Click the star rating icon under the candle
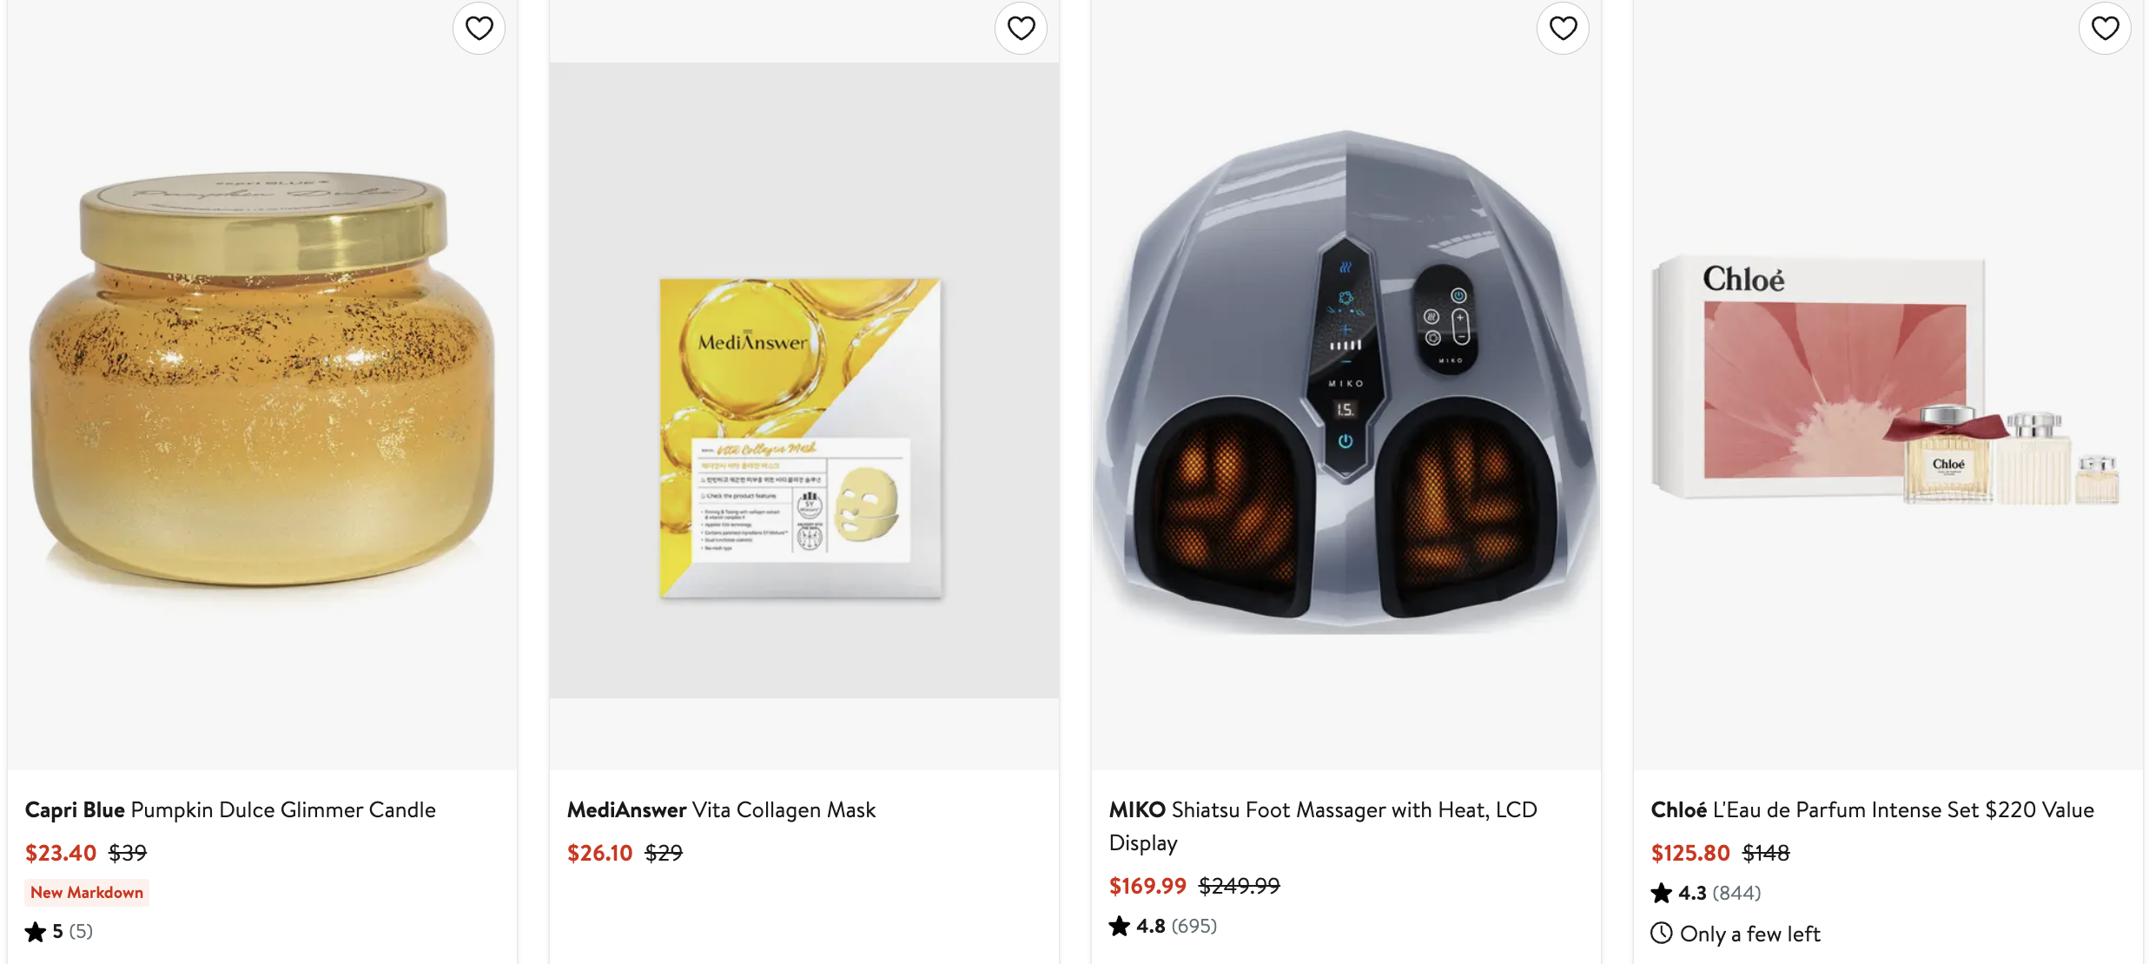The height and width of the screenshot is (964, 2149). point(36,932)
